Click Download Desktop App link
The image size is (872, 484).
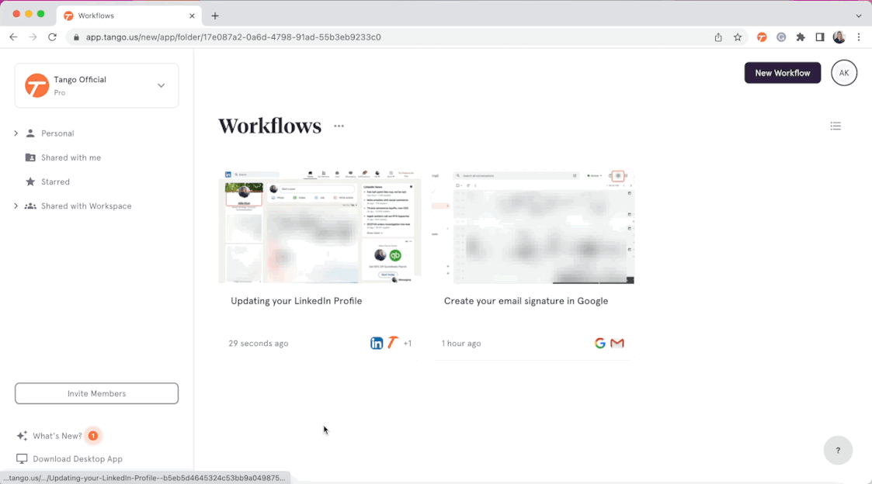point(78,459)
